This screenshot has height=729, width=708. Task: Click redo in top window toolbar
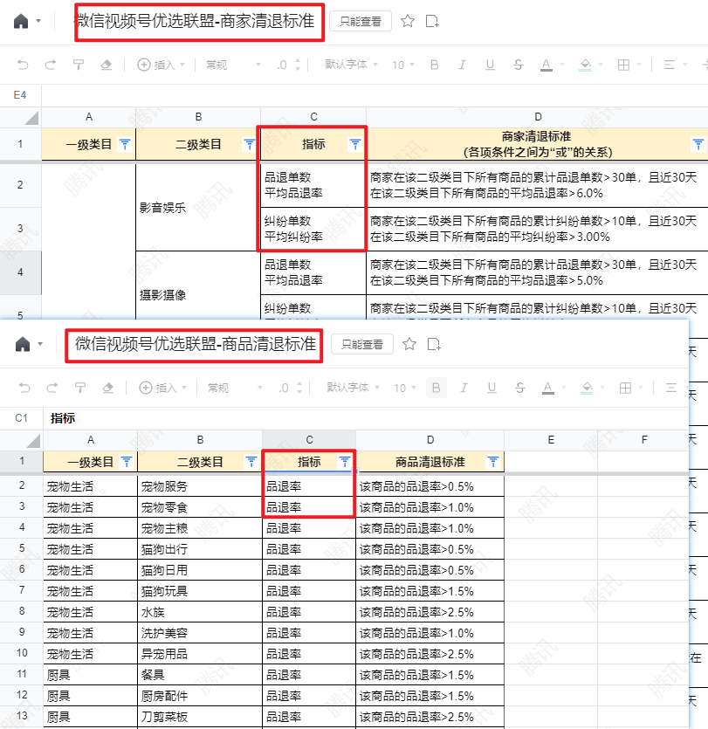51,65
